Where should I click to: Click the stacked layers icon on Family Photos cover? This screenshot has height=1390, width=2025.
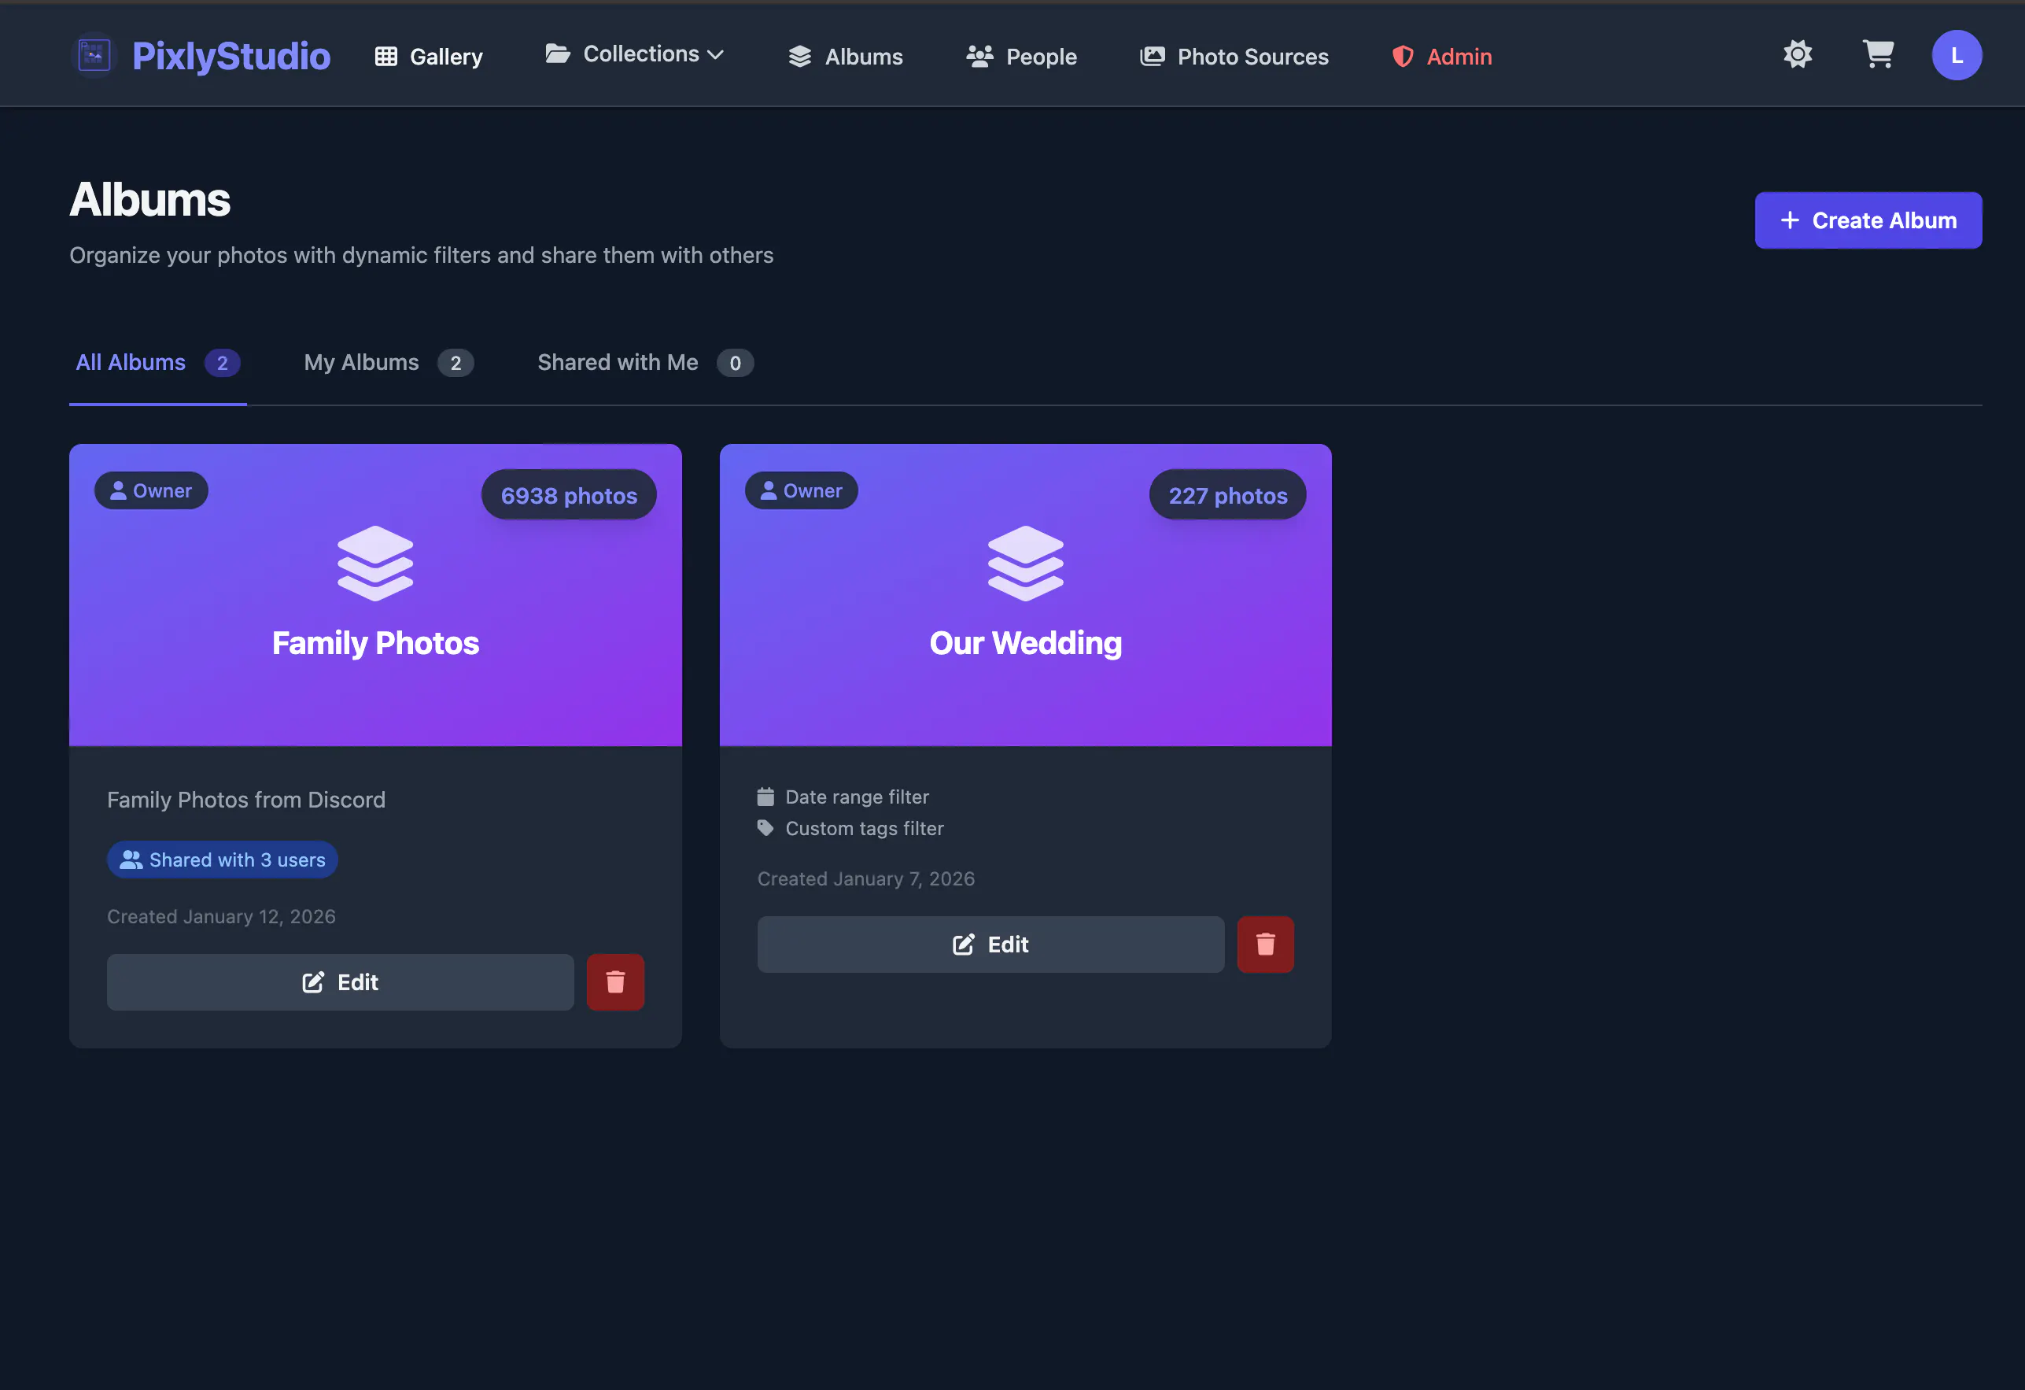[375, 564]
